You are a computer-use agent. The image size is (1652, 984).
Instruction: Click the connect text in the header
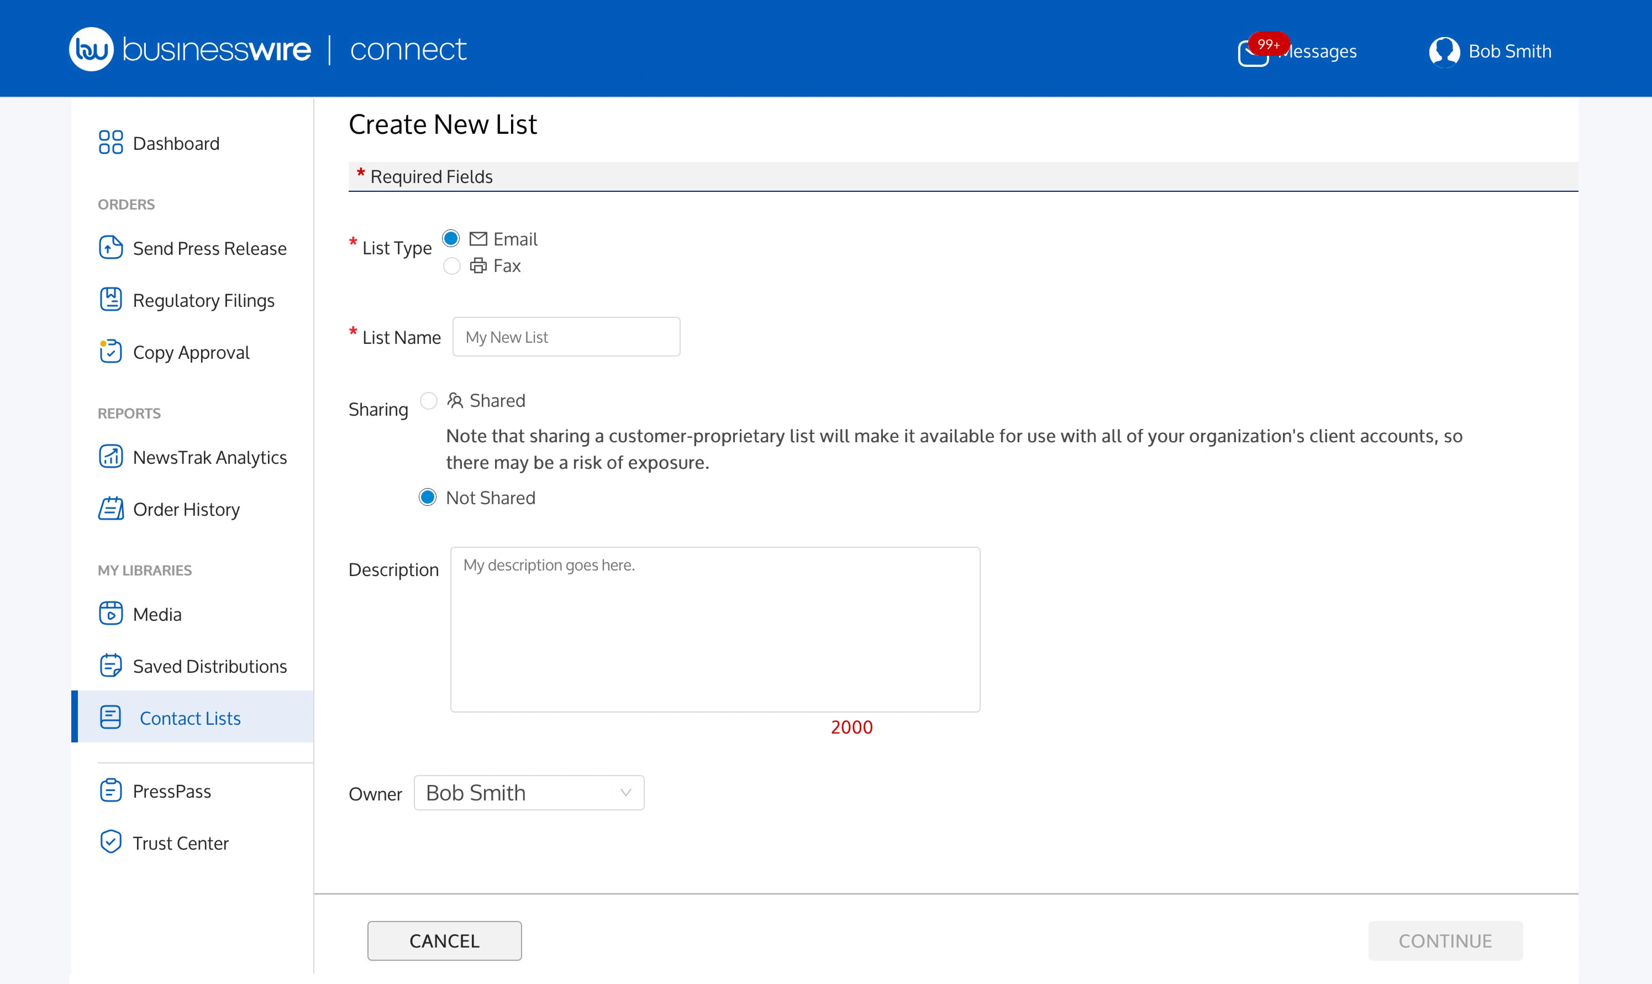408,50
